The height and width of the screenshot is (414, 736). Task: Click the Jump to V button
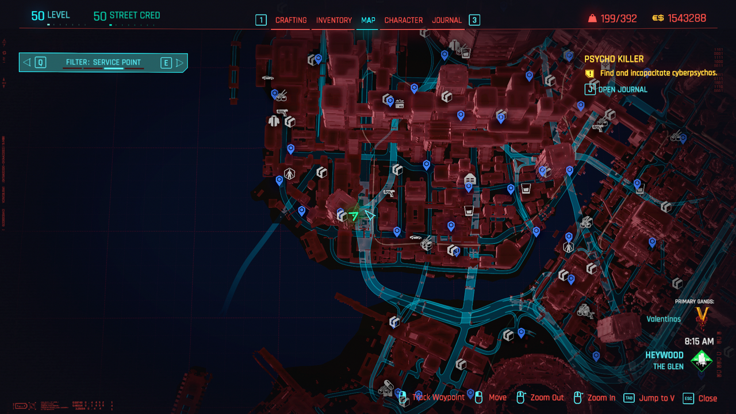[656, 398]
